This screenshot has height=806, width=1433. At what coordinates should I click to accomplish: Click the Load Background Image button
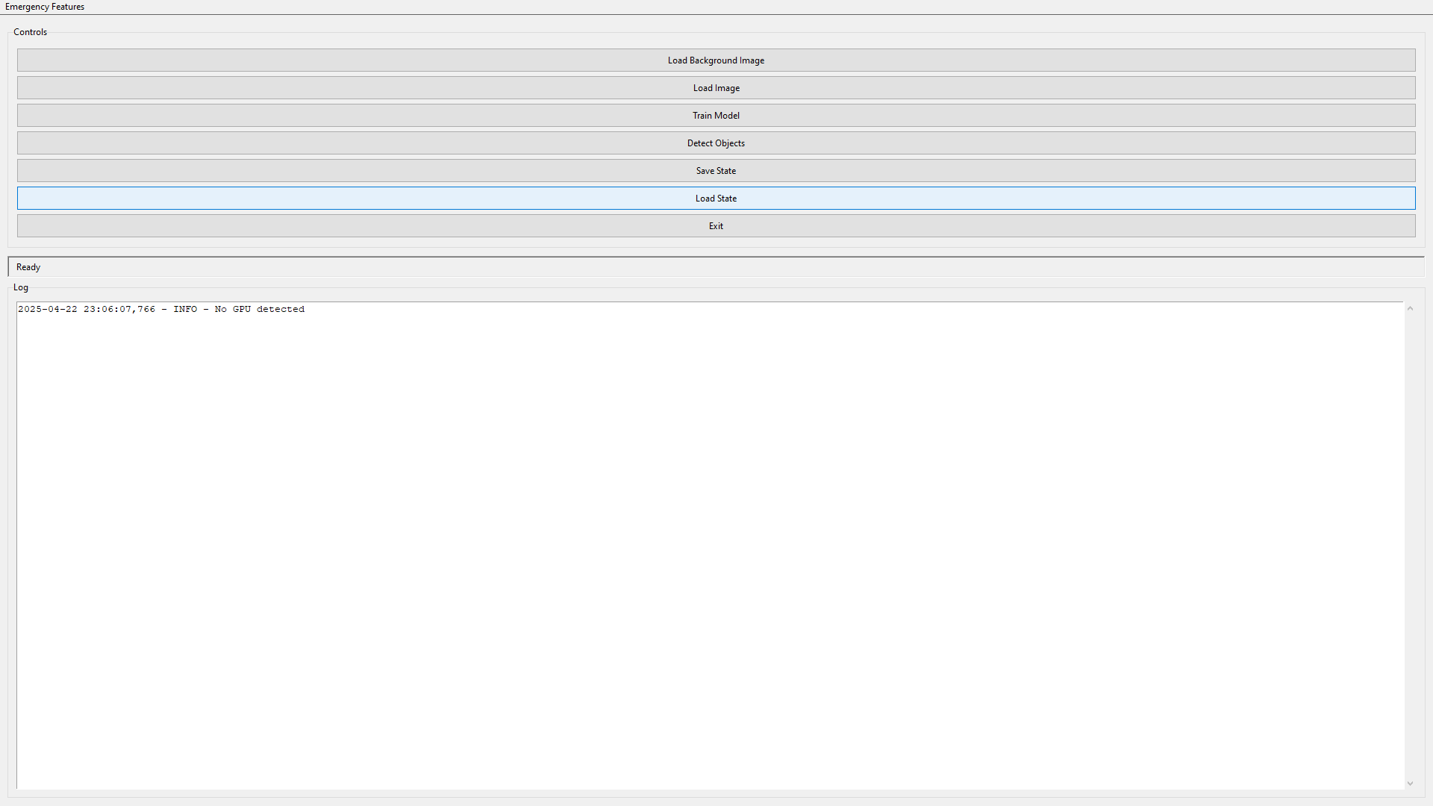coord(716,60)
